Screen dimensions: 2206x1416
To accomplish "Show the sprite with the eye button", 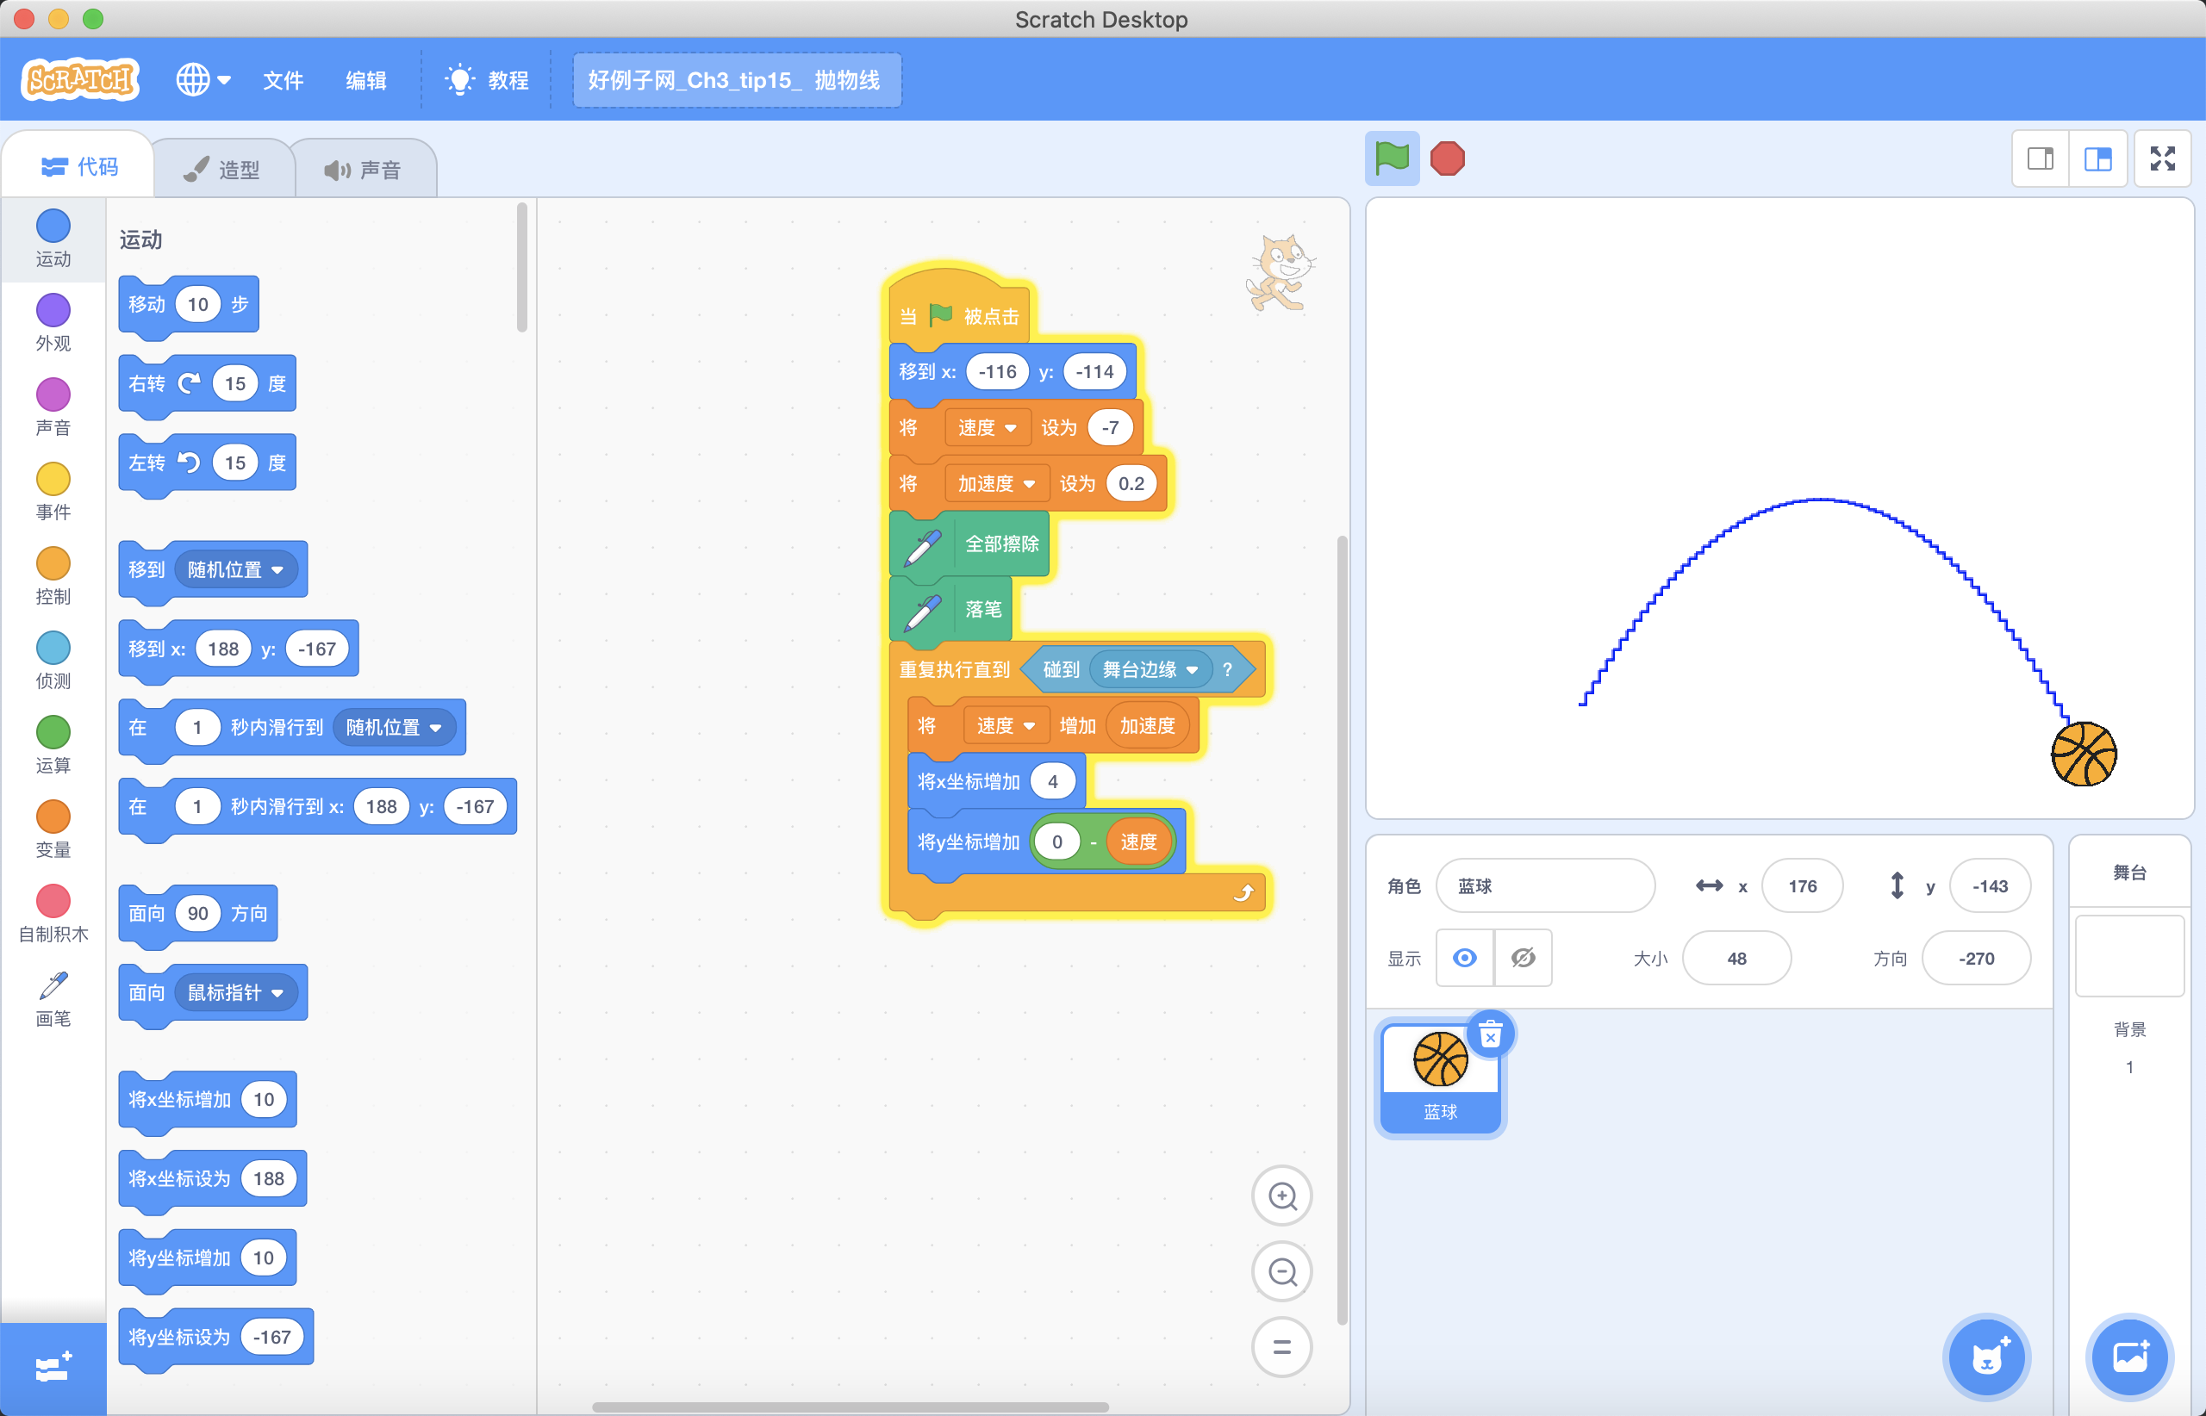I will 1465,958.
